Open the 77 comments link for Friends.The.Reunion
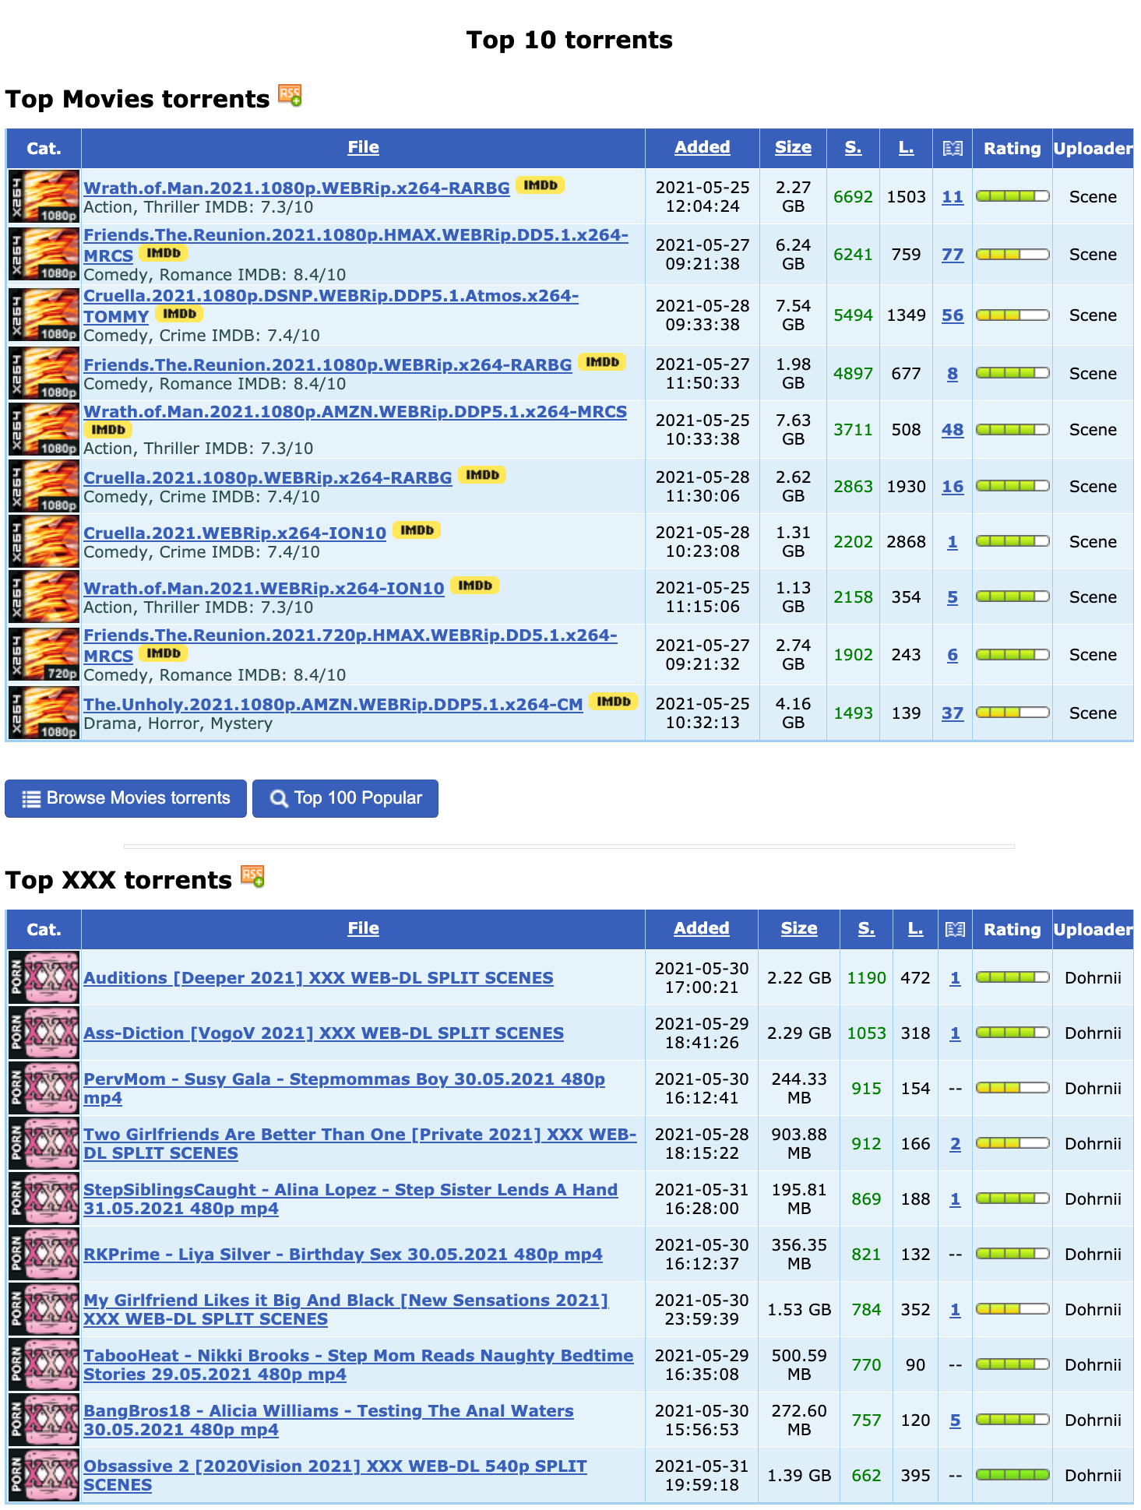The height and width of the screenshot is (1510, 1141). point(952,255)
